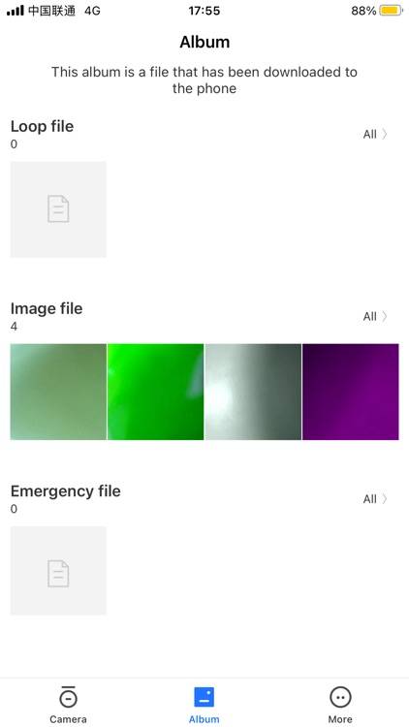Open the More tab icon
Image resolution: width=409 pixels, height=727 pixels.
coord(340,697)
